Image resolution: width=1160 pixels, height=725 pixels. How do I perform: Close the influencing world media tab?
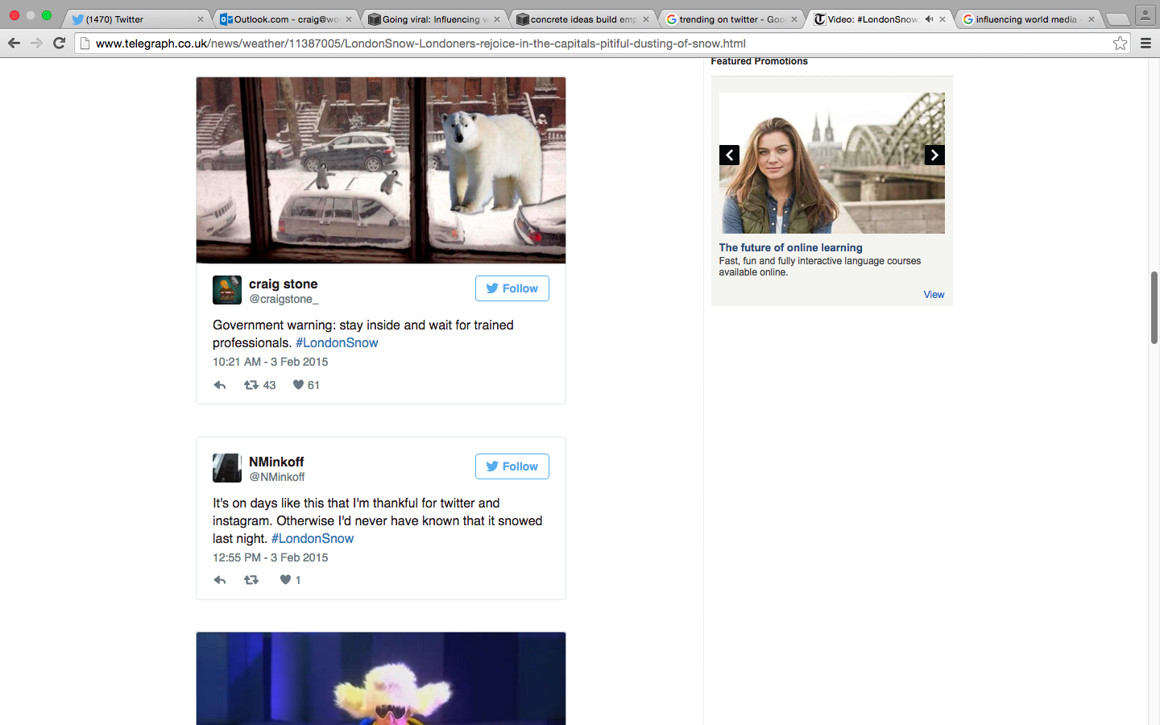[x=1092, y=19]
